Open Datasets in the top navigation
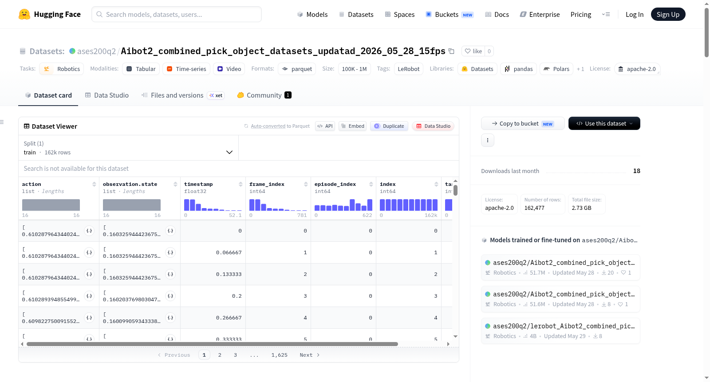The width and height of the screenshot is (710, 382). coord(356,15)
